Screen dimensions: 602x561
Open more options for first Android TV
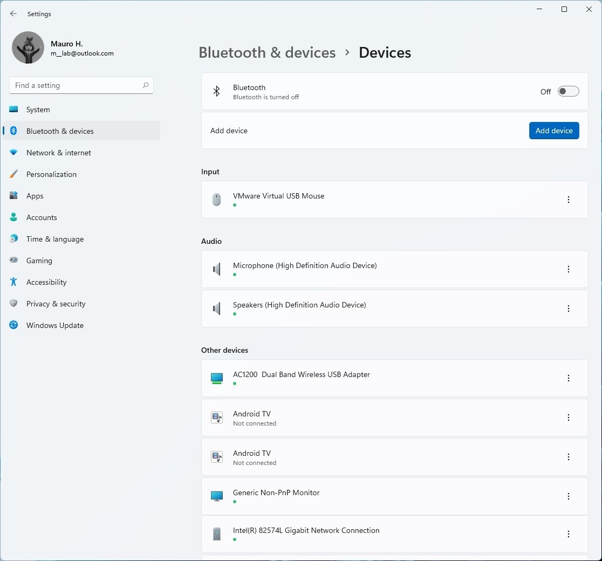tap(568, 418)
